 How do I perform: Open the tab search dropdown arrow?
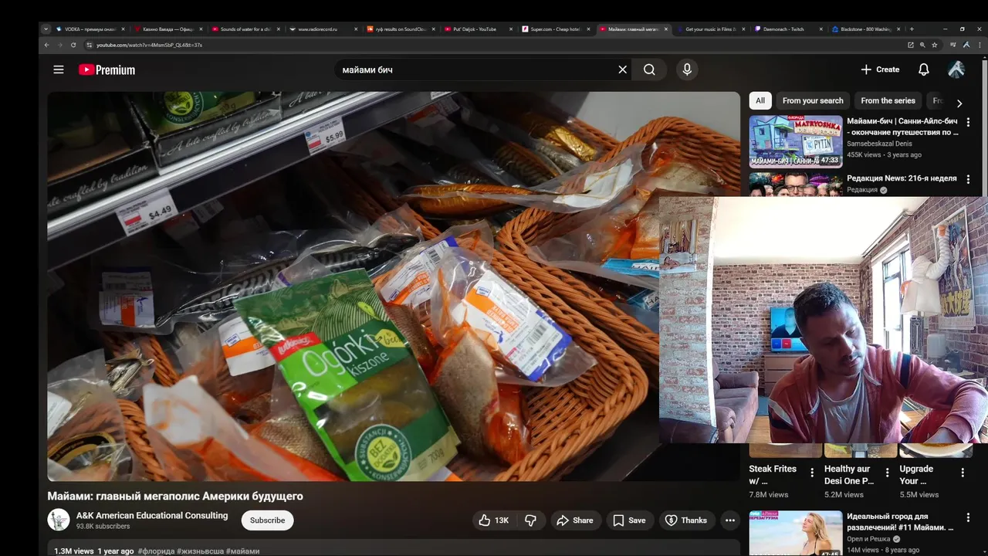coord(46,29)
